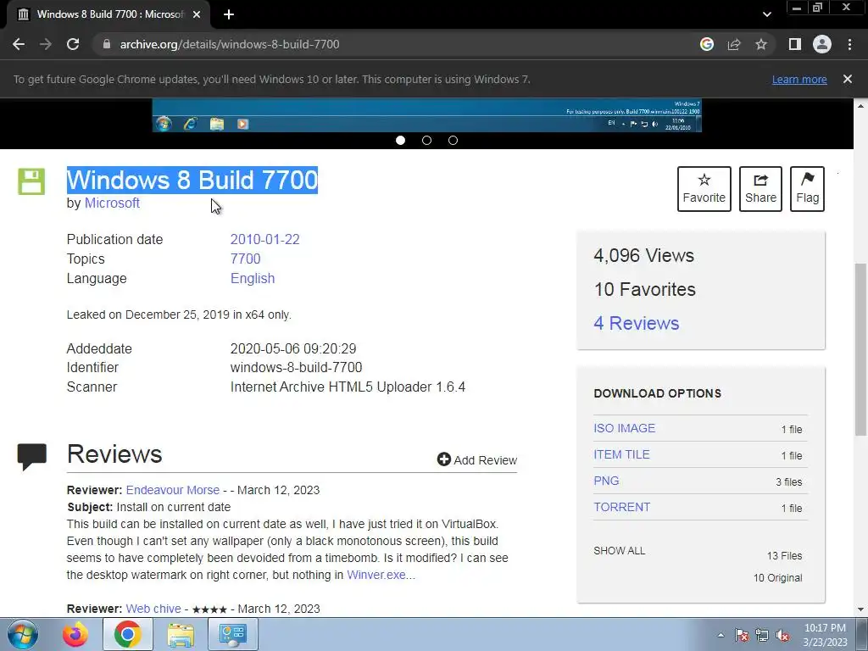
Task: Open a new tab with plus button
Action: tap(229, 14)
